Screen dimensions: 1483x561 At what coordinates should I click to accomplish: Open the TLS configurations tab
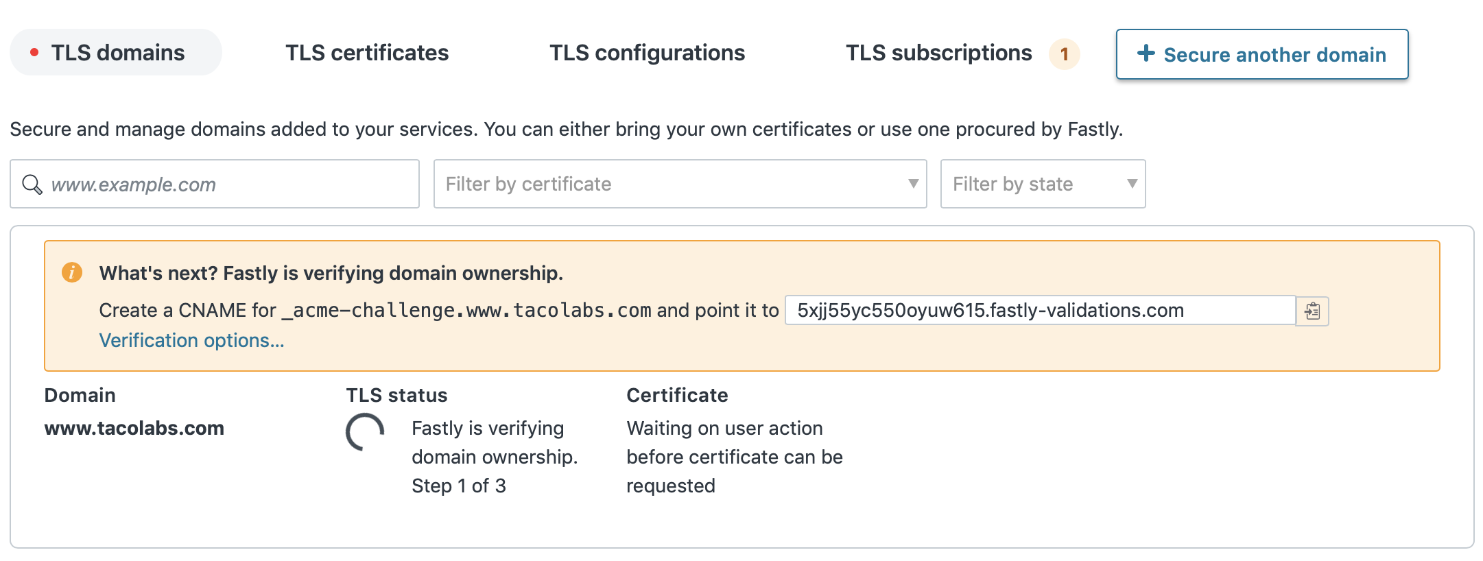[648, 52]
